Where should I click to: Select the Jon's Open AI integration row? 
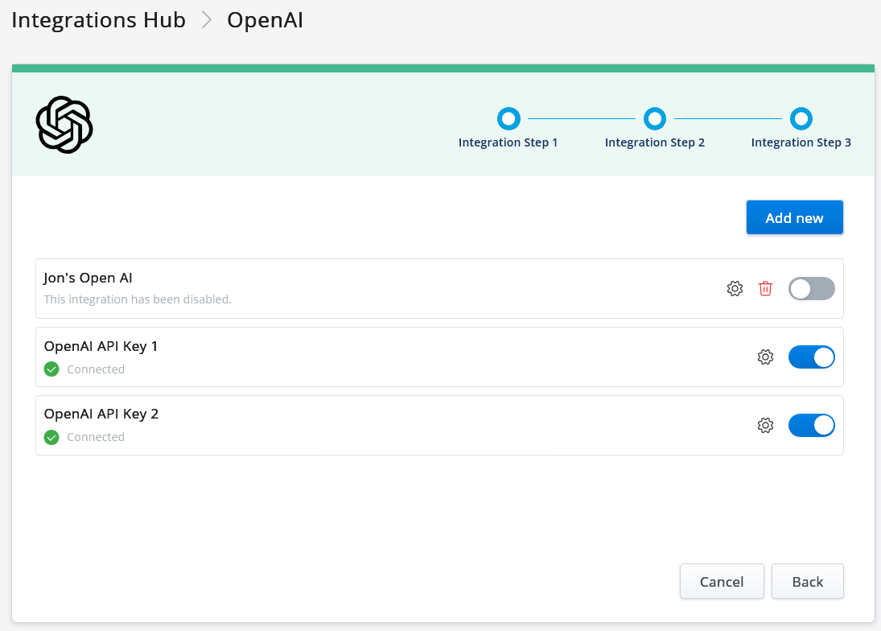tap(362, 288)
